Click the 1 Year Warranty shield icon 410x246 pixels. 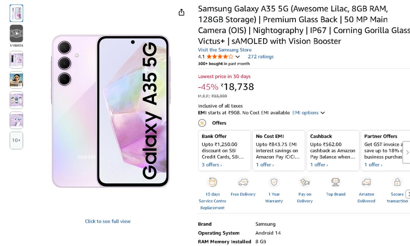pyautogui.click(x=274, y=182)
